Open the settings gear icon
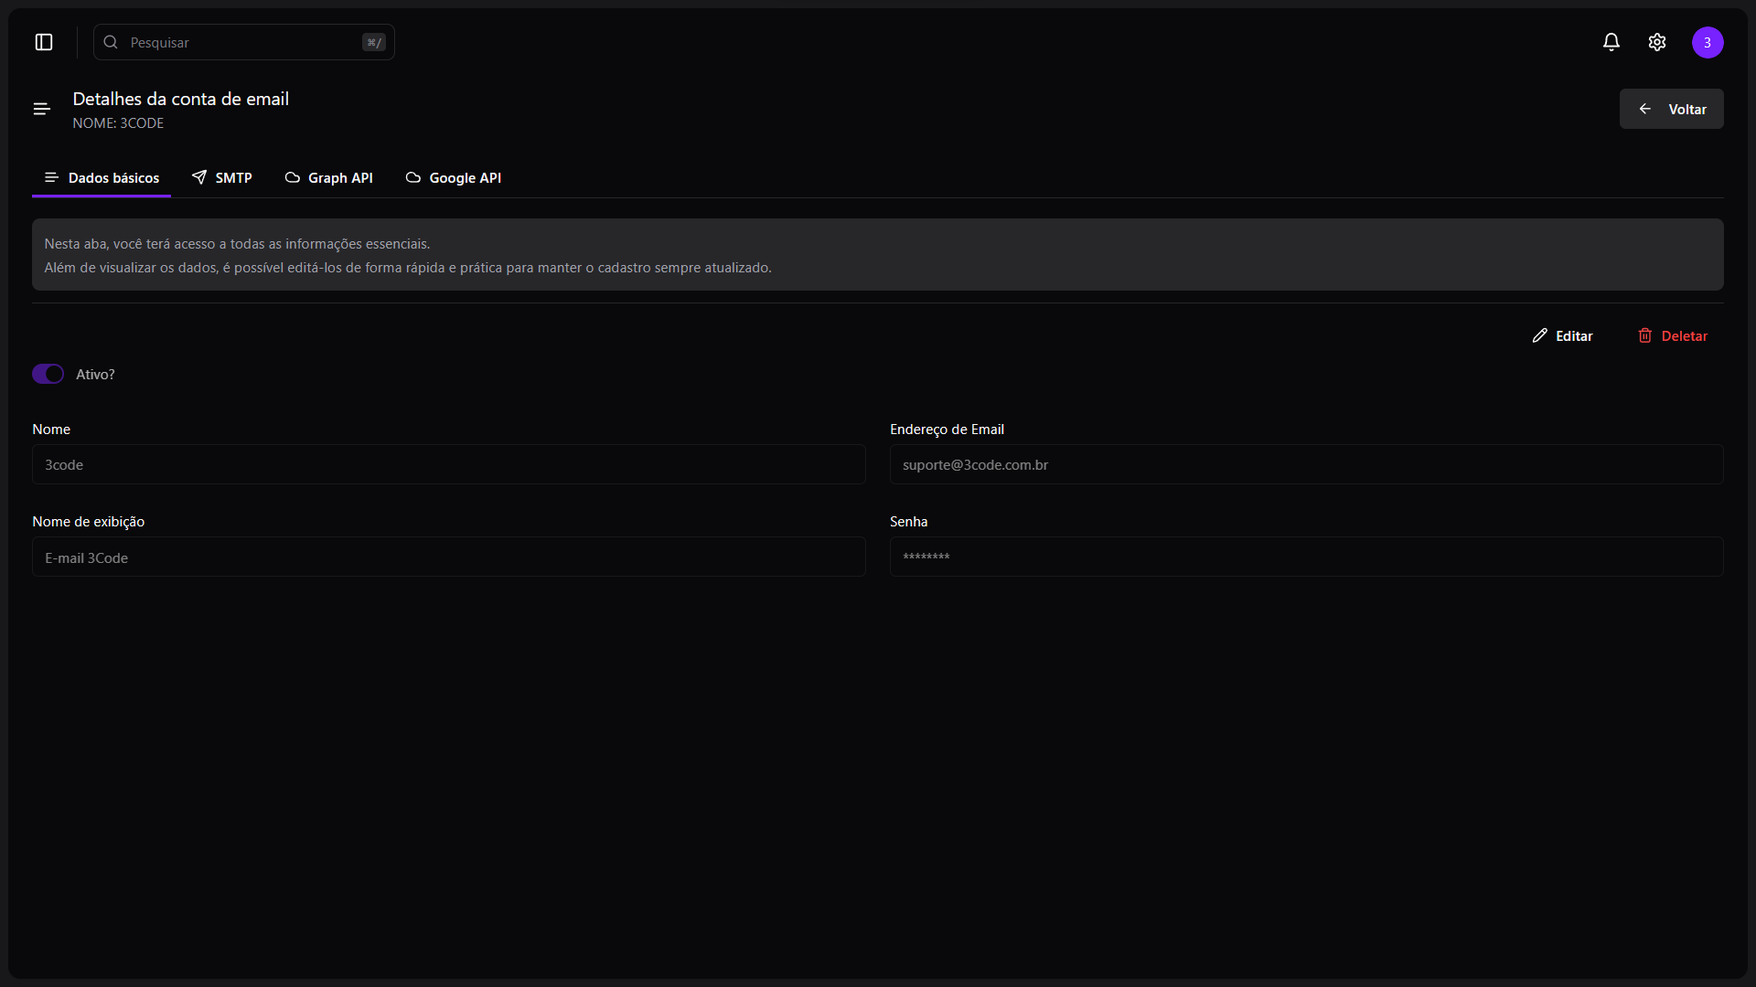 (x=1657, y=42)
